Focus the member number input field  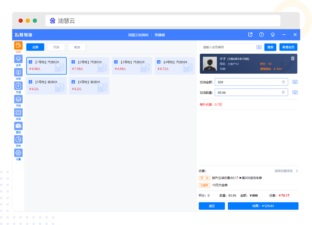click(x=232, y=47)
